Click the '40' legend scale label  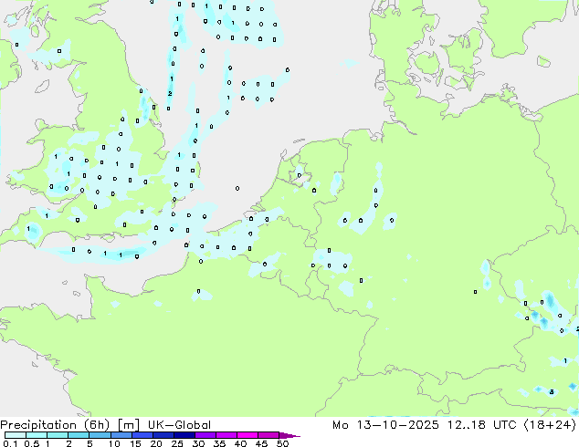[240, 443]
